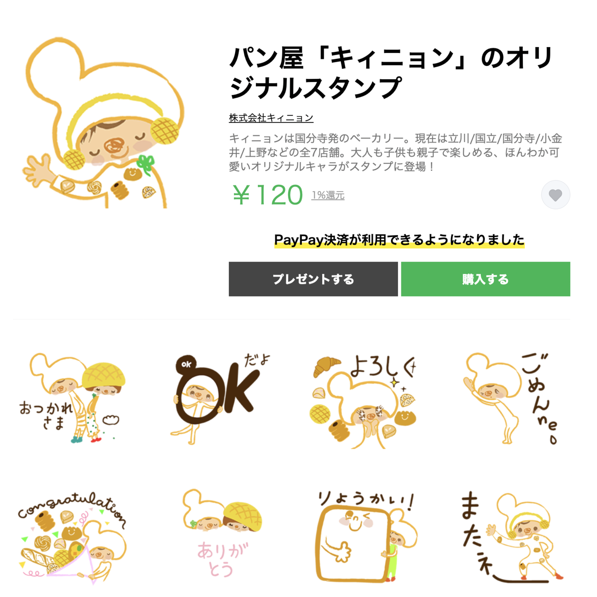597x597 pixels.
Task: Click the green 購入する button
Action: [485, 279]
